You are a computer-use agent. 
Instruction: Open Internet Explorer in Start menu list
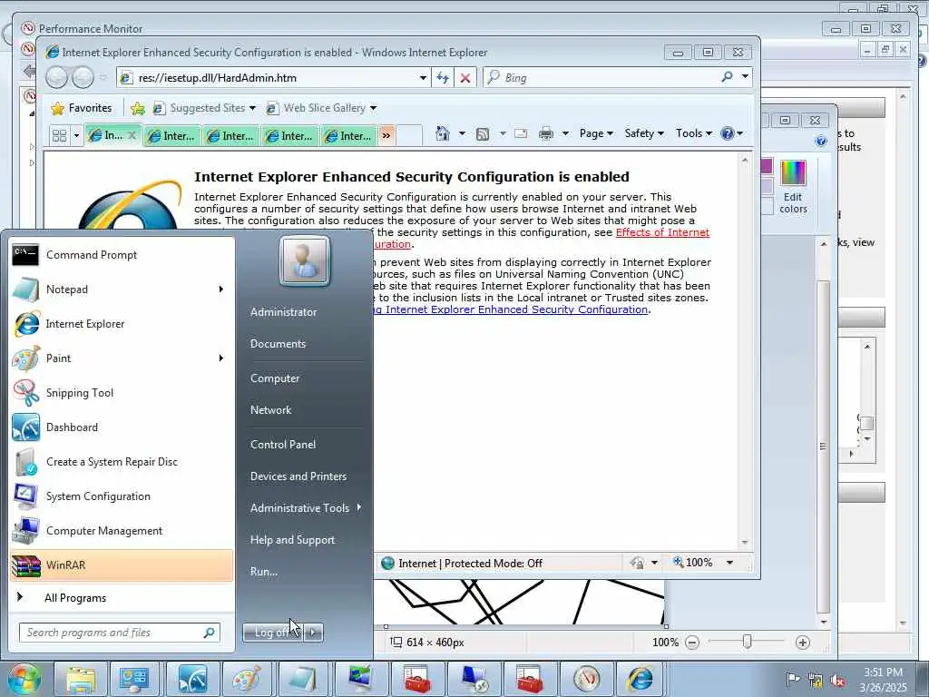(122, 324)
